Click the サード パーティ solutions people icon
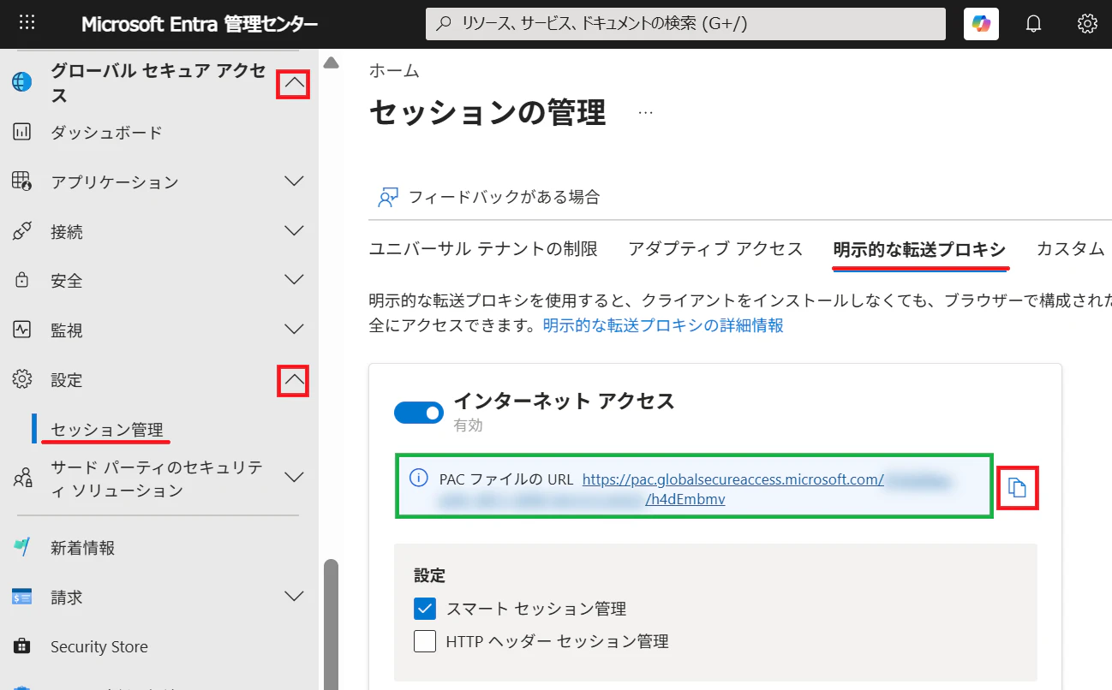The height and width of the screenshot is (690, 1112). point(21,478)
